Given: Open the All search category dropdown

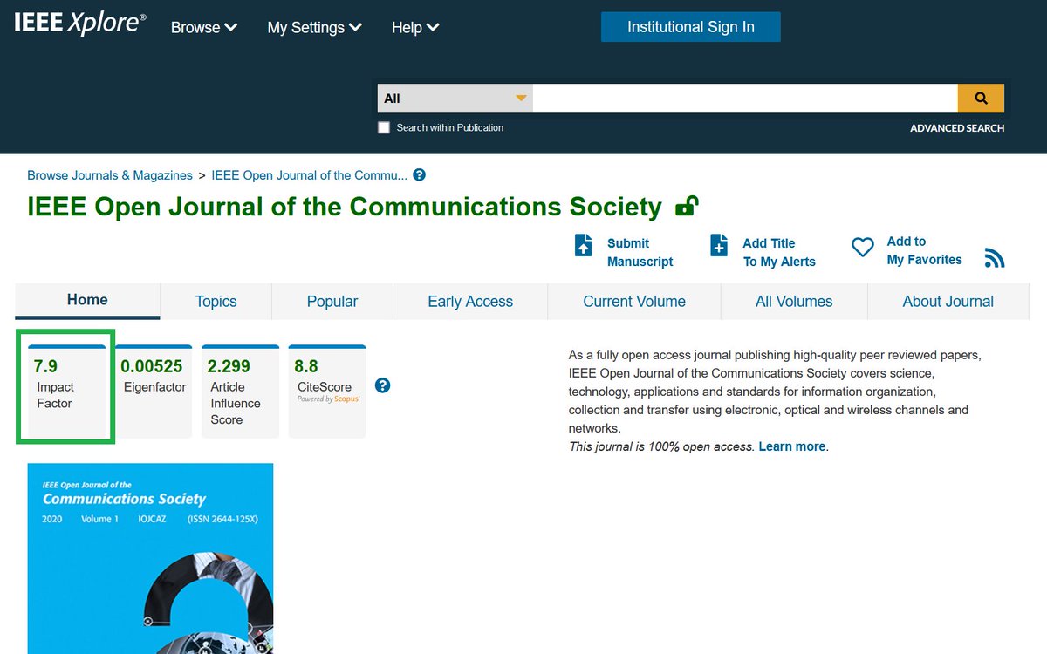Looking at the screenshot, I should pyautogui.click(x=455, y=99).
